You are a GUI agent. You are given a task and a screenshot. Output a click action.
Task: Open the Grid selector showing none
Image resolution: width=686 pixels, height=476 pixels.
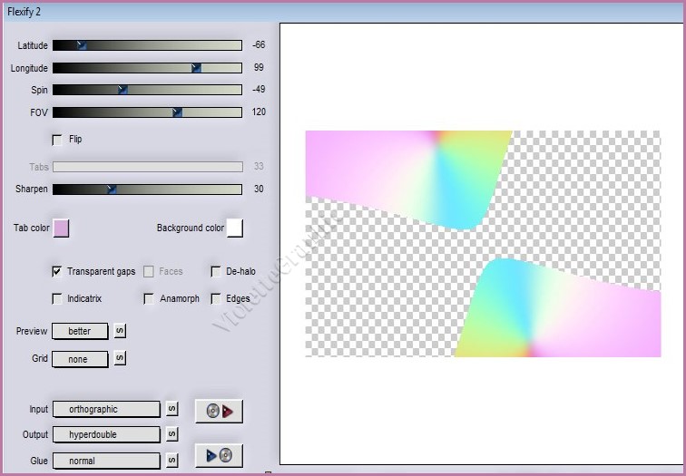80,358
